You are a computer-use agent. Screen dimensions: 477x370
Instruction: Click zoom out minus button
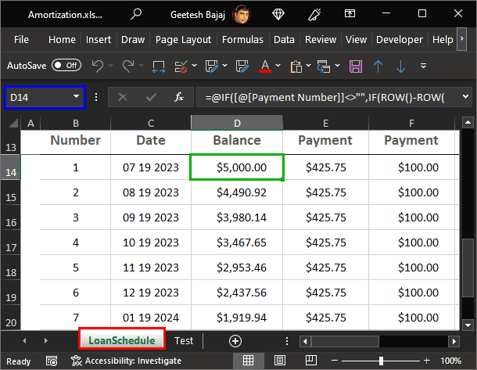pyautogui.click(x=335, y=361)
